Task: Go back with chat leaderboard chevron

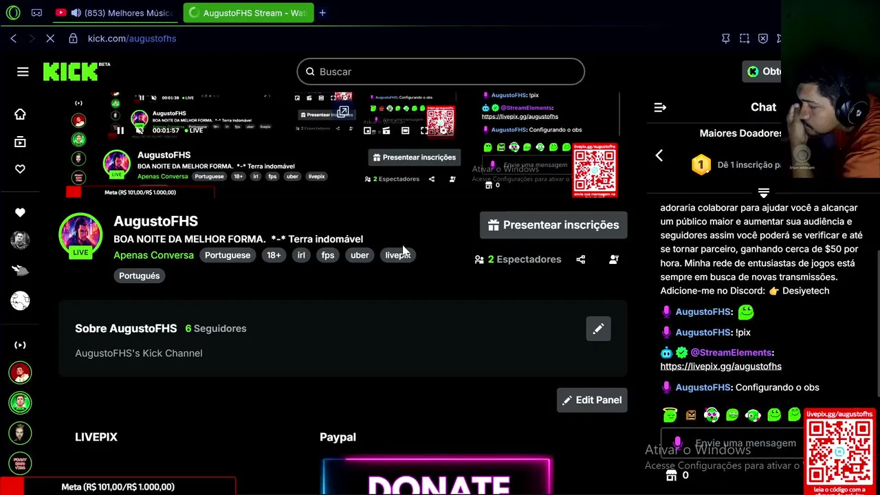Action: (x=659, y=155)
